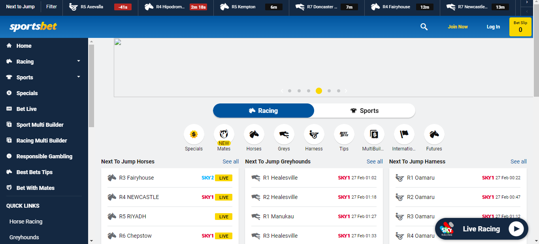539x244 pixels.
Task: Select the International flag icon
Action: click(404, 135)
